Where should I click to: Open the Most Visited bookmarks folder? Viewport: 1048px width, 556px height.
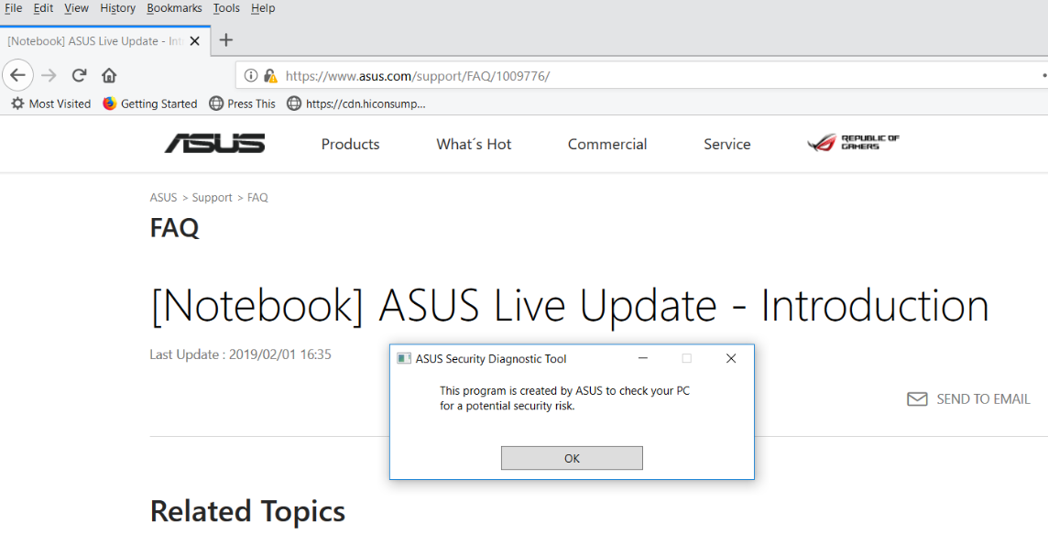coord(51,104)
